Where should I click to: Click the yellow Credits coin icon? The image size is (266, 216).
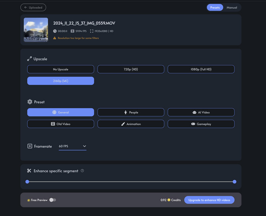pos(169,200)
